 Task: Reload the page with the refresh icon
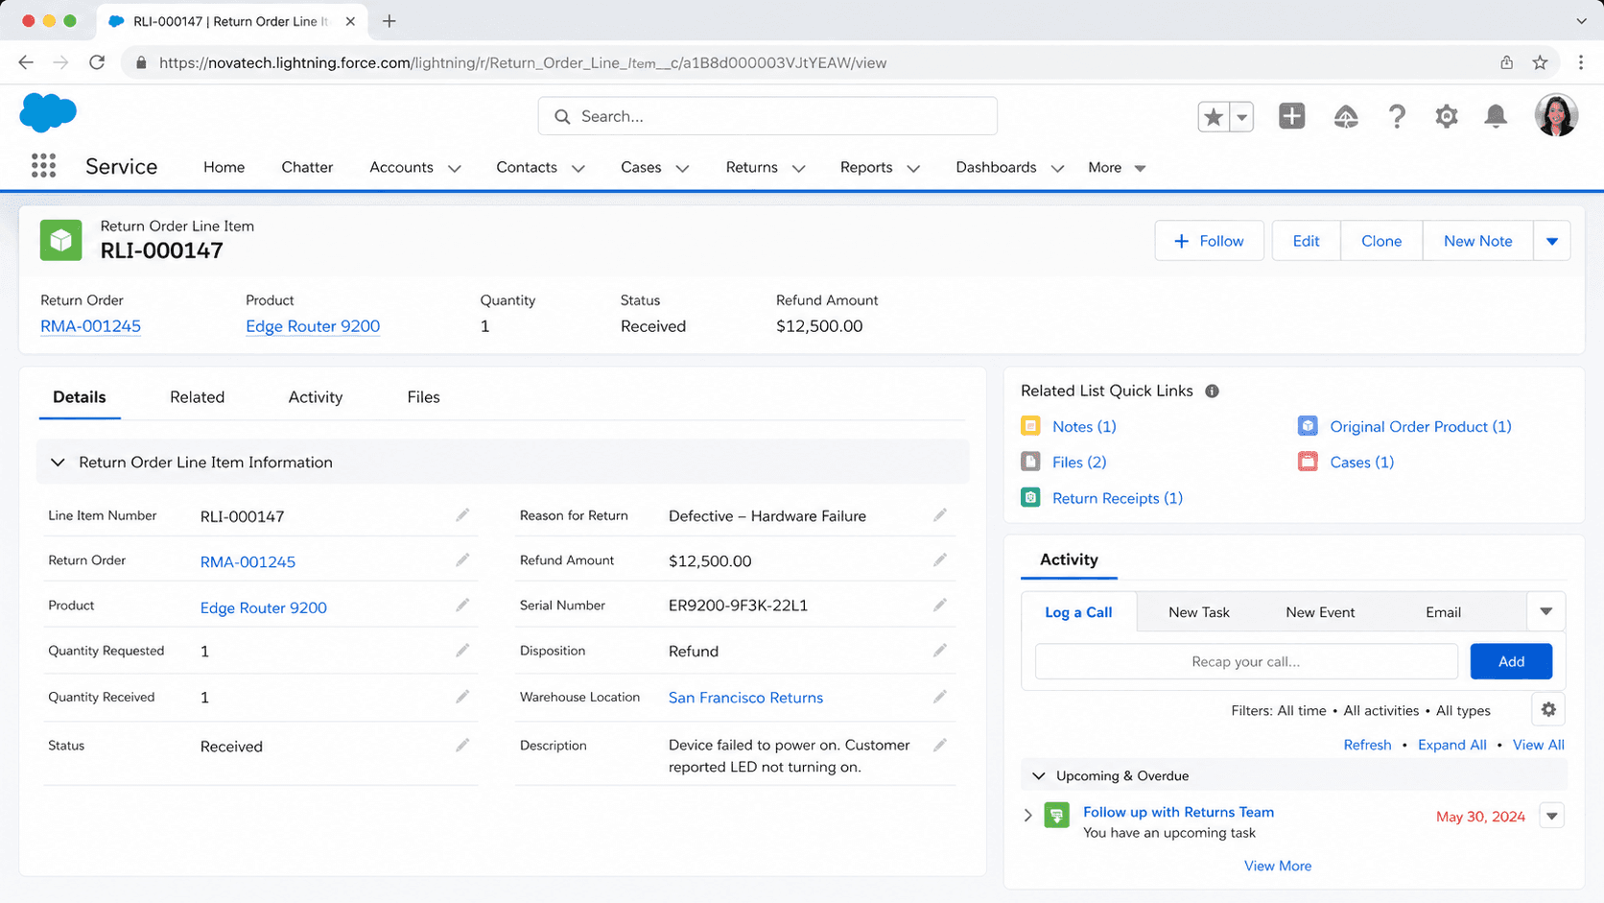(97, 62)
